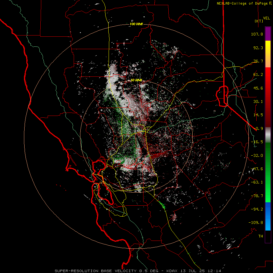
Task: Click the [KT] units label
Action: tap(259, 21)
